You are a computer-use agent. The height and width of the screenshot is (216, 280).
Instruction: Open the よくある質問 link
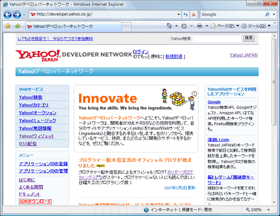[31, 187]
